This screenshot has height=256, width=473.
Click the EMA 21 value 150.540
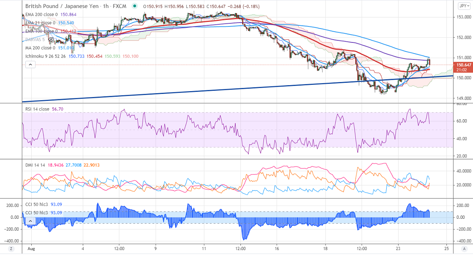point(66,23)
